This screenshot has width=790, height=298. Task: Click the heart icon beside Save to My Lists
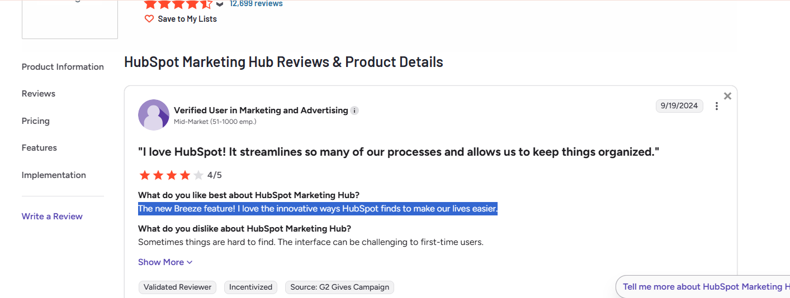pos(149,19)
